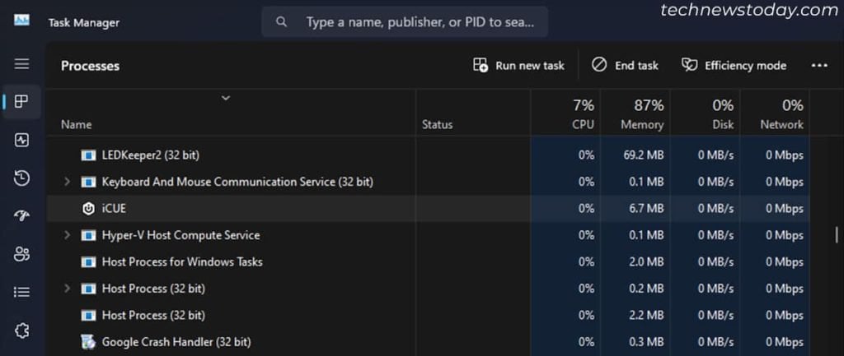Open the Details sidebar tab
The height and width of the screenshot is (356, 844).
pyautogui.click(x=21, y=292)
